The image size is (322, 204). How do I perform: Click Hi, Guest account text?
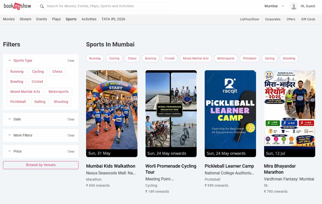[308, 6]
